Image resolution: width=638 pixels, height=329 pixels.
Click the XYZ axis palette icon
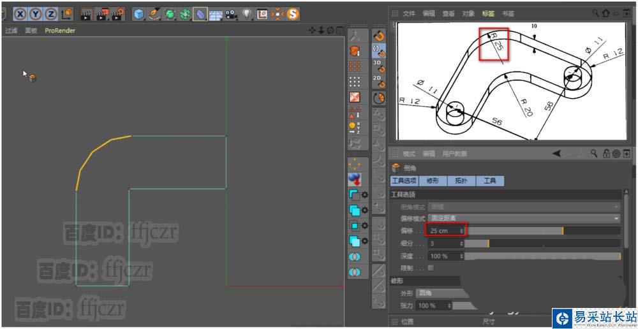pyautogui.click(x=355, y=128)
